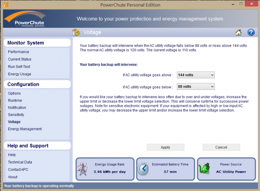Open the Notification settings
The height and width of the screenshot is (191, 260).
click(x=17, y=108)
